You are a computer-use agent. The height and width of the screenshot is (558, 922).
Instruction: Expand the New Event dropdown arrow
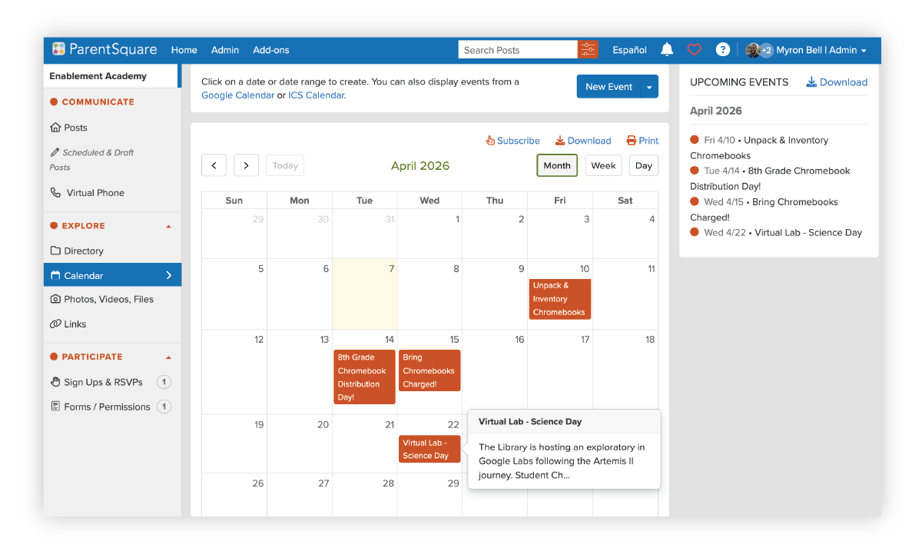pos(649,87)
